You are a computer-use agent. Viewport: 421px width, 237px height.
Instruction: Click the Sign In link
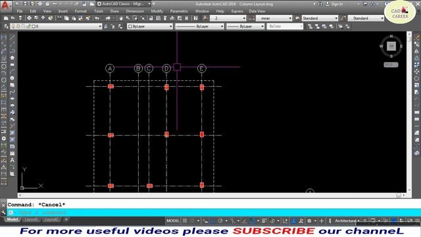(337, 4)
